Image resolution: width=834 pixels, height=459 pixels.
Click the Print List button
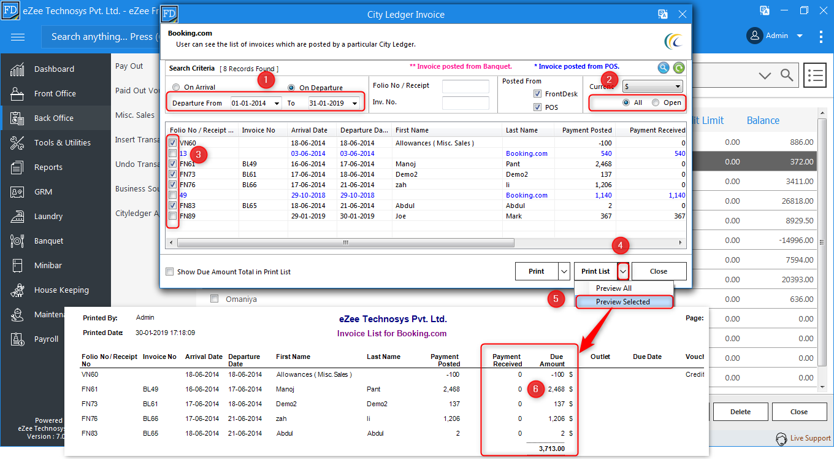[595, 271]
